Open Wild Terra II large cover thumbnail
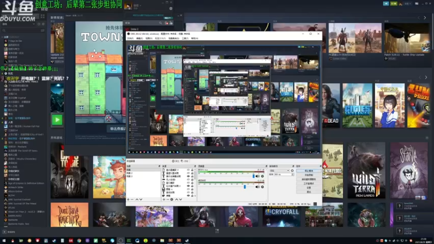Screen dimensions: 434x244 click(366, 170)
